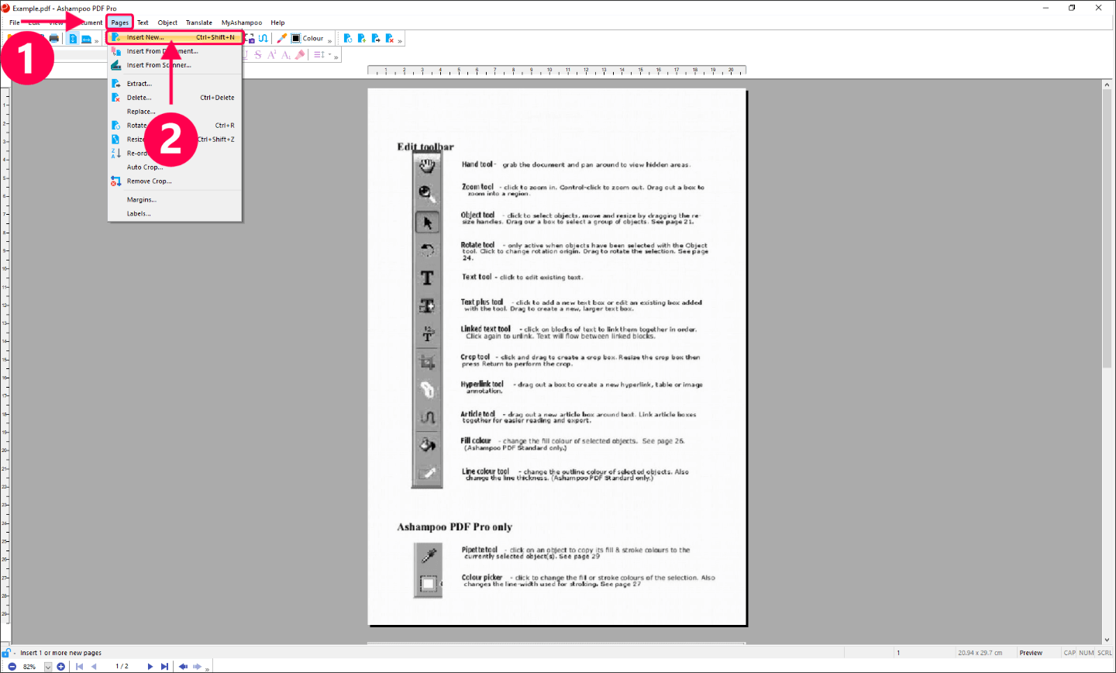Open the Pages menu

coord(119,22)
